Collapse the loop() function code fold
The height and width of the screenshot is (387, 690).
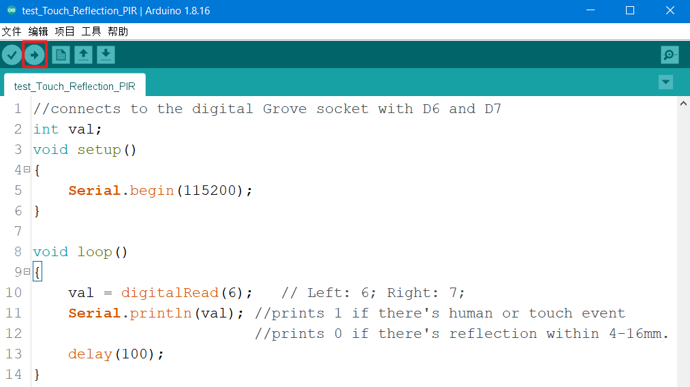27,272
